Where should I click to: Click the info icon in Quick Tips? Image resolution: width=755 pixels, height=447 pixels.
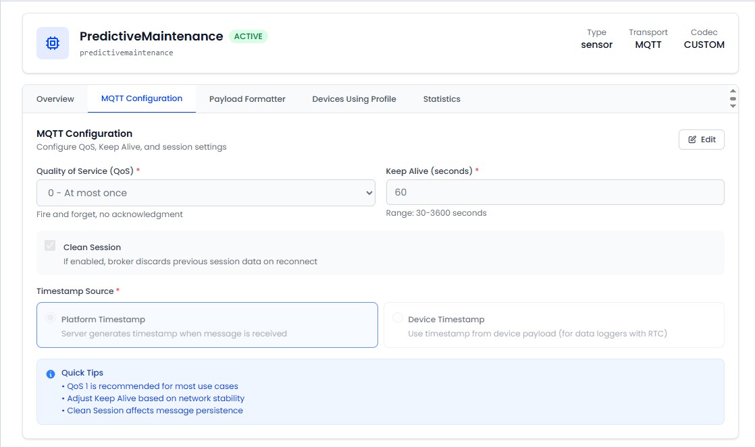pos(51,374)
